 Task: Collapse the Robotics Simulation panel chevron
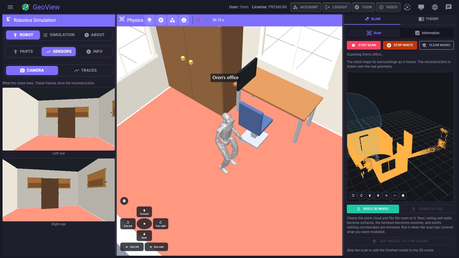click(62, 20)
